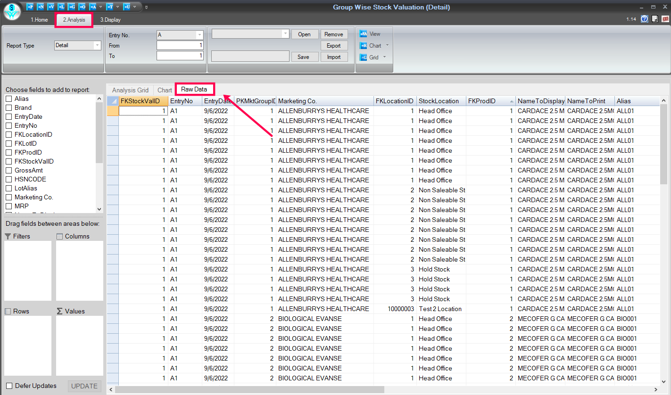Open dropdown arrow beside the T icon
The width and height of the screenshot is (671, 395).
(x=117, y=7)
